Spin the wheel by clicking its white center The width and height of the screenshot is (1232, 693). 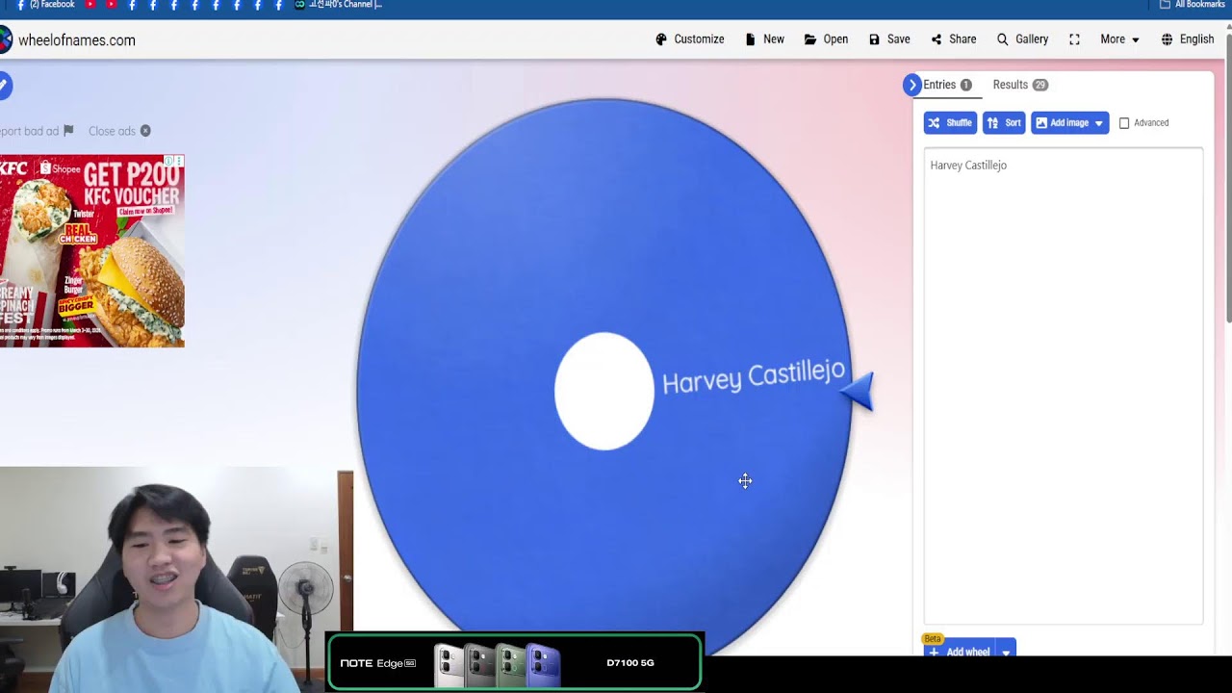604,391
